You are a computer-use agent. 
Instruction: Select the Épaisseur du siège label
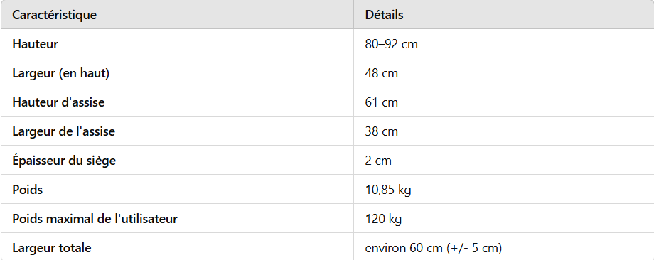coord(64,161)
